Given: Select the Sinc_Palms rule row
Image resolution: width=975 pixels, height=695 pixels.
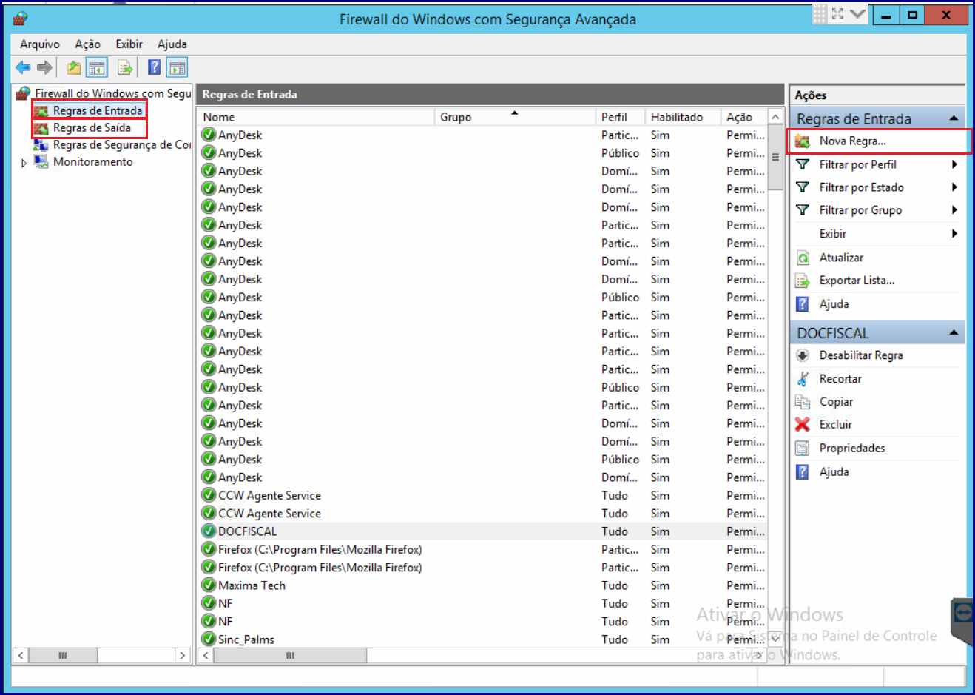Looking at the screenshot, I should 482,639.
